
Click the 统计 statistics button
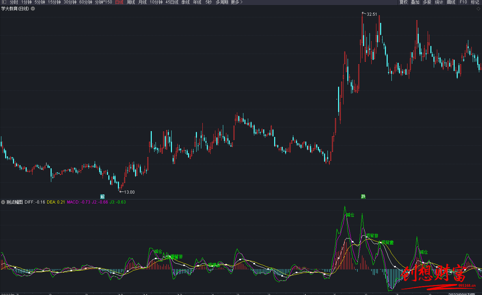point(439,2)
